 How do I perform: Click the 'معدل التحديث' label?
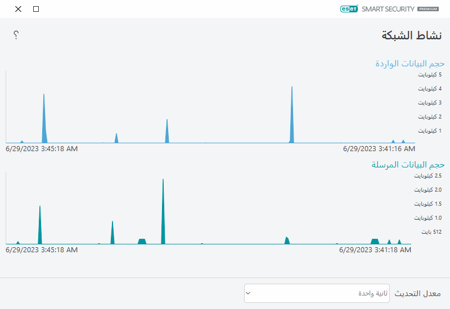pos(417,293)
